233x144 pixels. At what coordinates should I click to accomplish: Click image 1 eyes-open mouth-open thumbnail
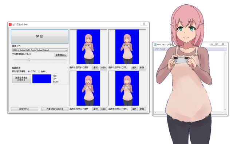[x=88, y=47]
